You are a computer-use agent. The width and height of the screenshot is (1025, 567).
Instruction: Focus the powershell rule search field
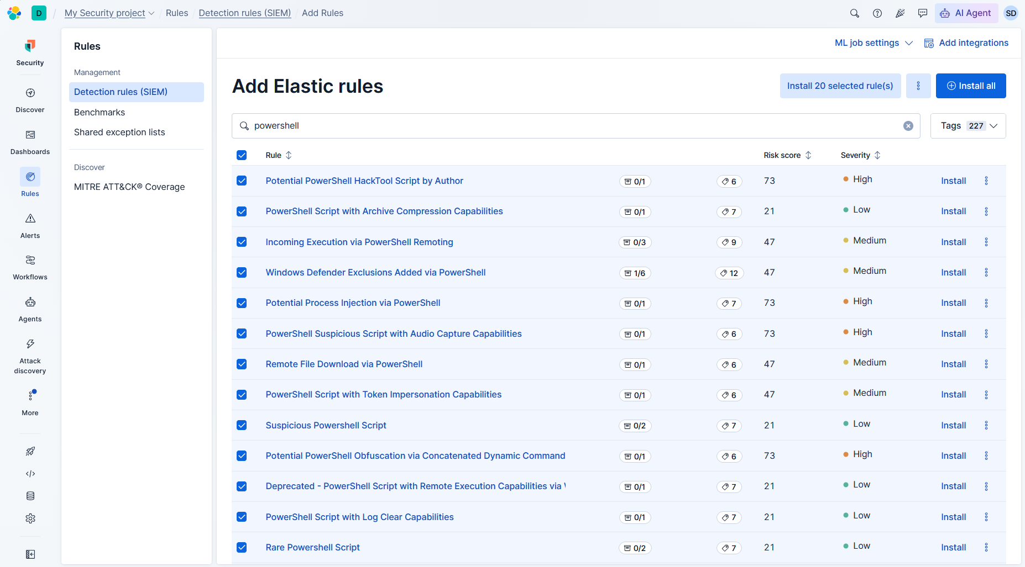(576, 126)
